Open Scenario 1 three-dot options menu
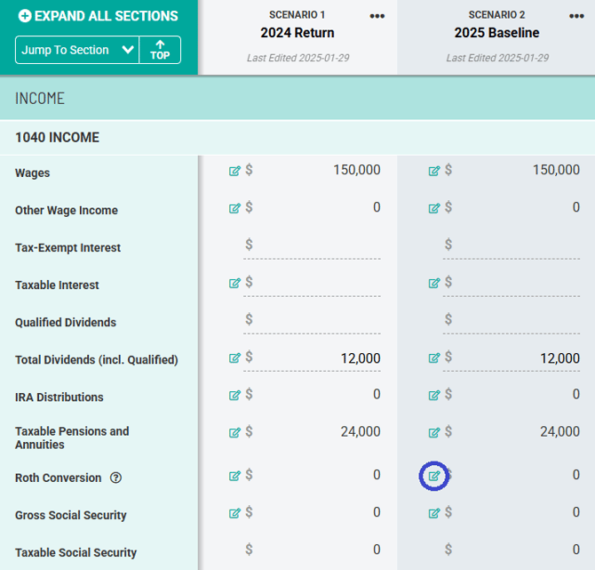The width and height of the screenshot is (595, 570). click(377, 17)
